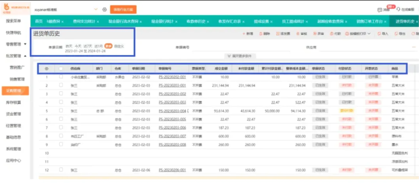
Task: Click the orange industry solution button in header
Action: tap(123, 10)
